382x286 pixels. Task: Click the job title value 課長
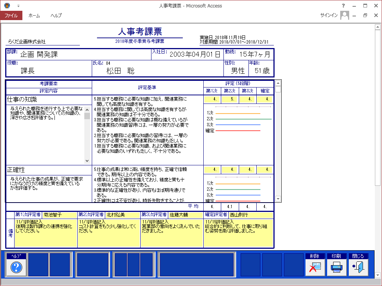[x=28, y=71]
